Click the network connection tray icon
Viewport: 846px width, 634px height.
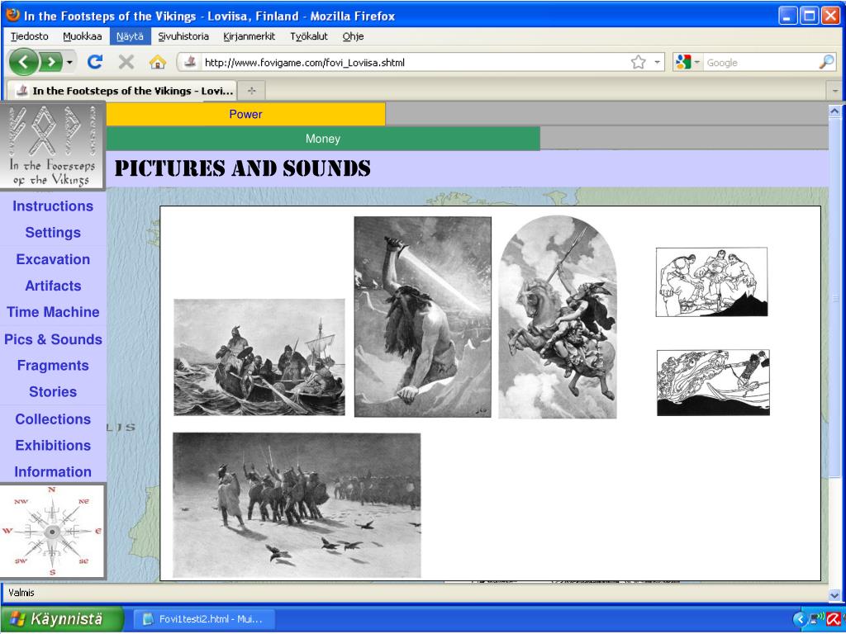[x=817, y=619]
